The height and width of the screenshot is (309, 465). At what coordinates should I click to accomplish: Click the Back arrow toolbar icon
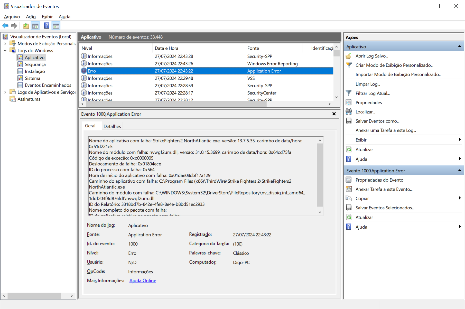(5, 26)
